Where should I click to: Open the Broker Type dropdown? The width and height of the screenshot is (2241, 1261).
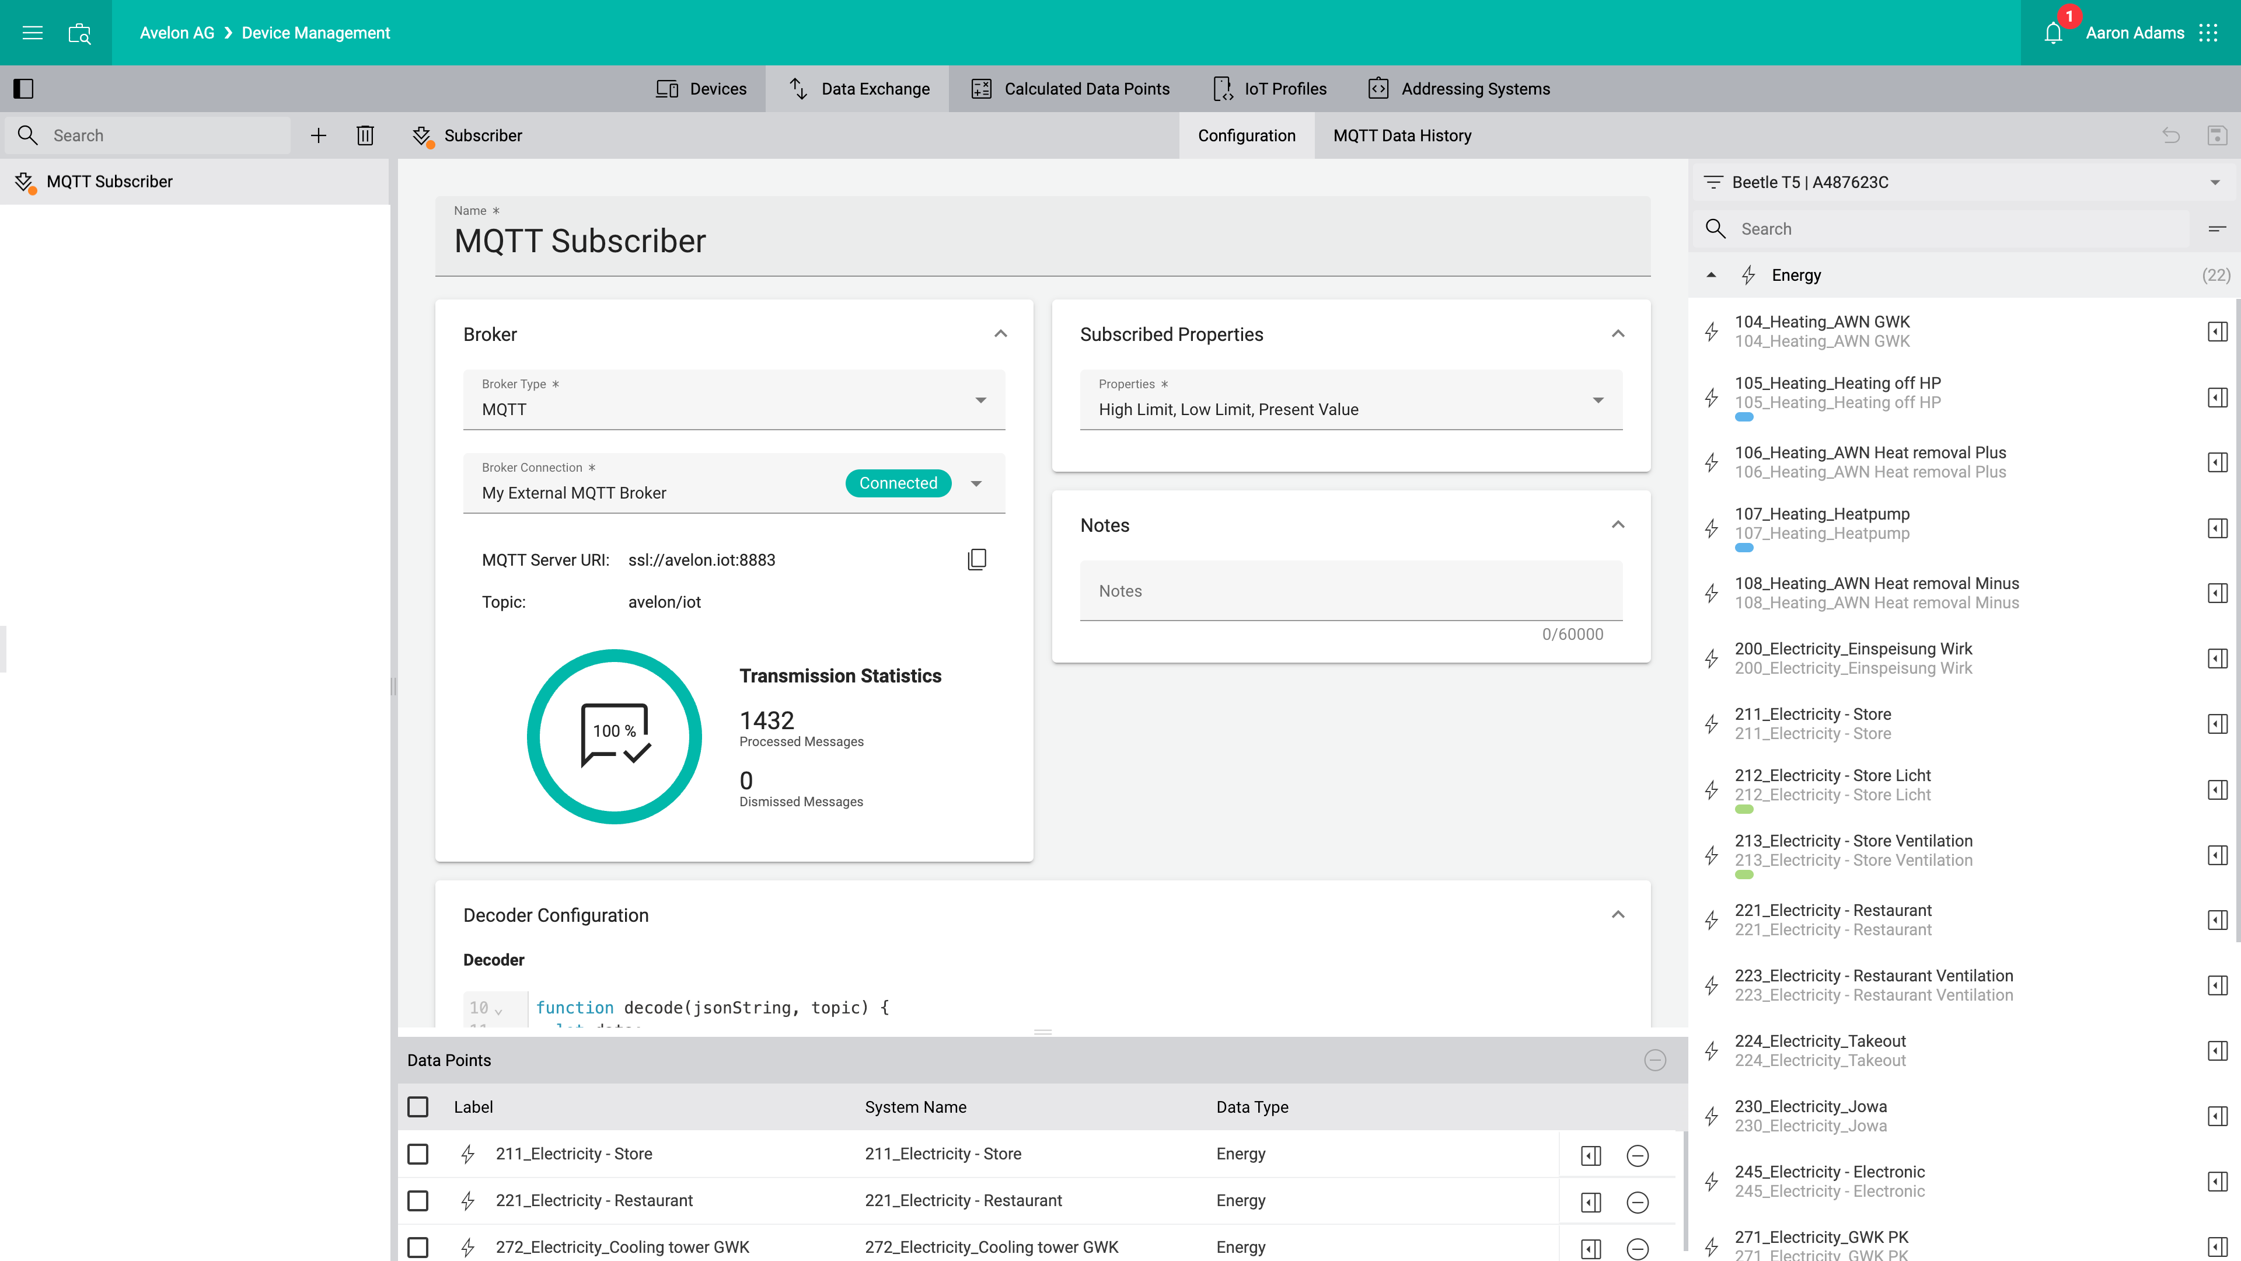click(x=734, y=400)
